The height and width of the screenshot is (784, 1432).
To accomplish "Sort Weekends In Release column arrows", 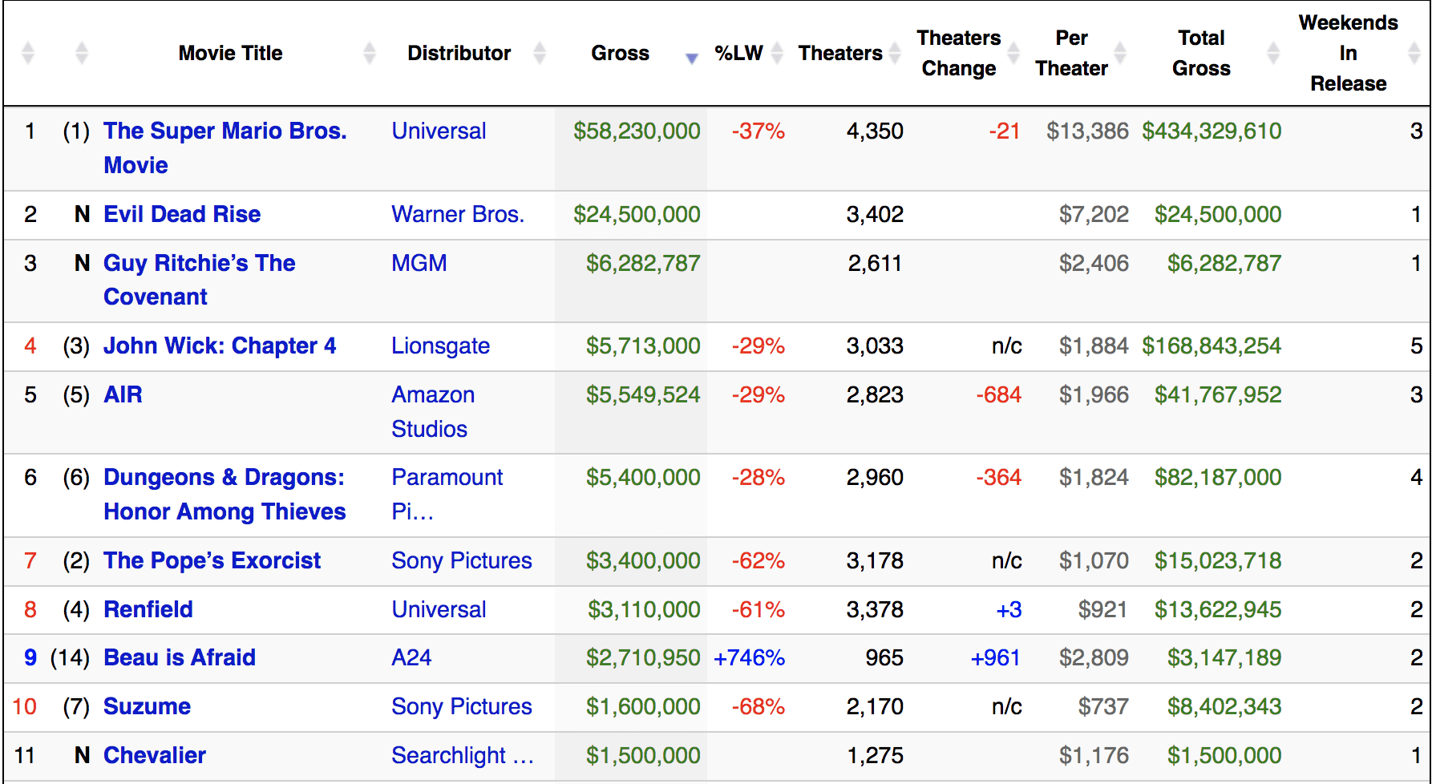I will [x=1414, y=53].
